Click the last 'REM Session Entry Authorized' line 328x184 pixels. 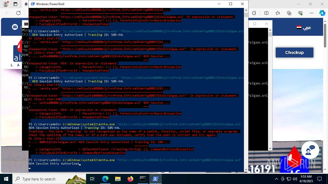pyautogui.click(x=54, y=164)
